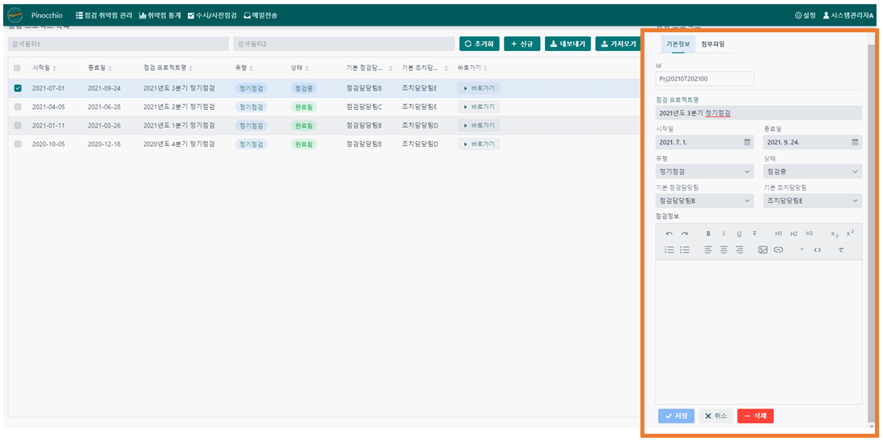This screenshot has width=883, height=441.
Task: Uncheck the 2021년도 3분기 정기점검 row checkbox
Action: [x=18, y=88]
